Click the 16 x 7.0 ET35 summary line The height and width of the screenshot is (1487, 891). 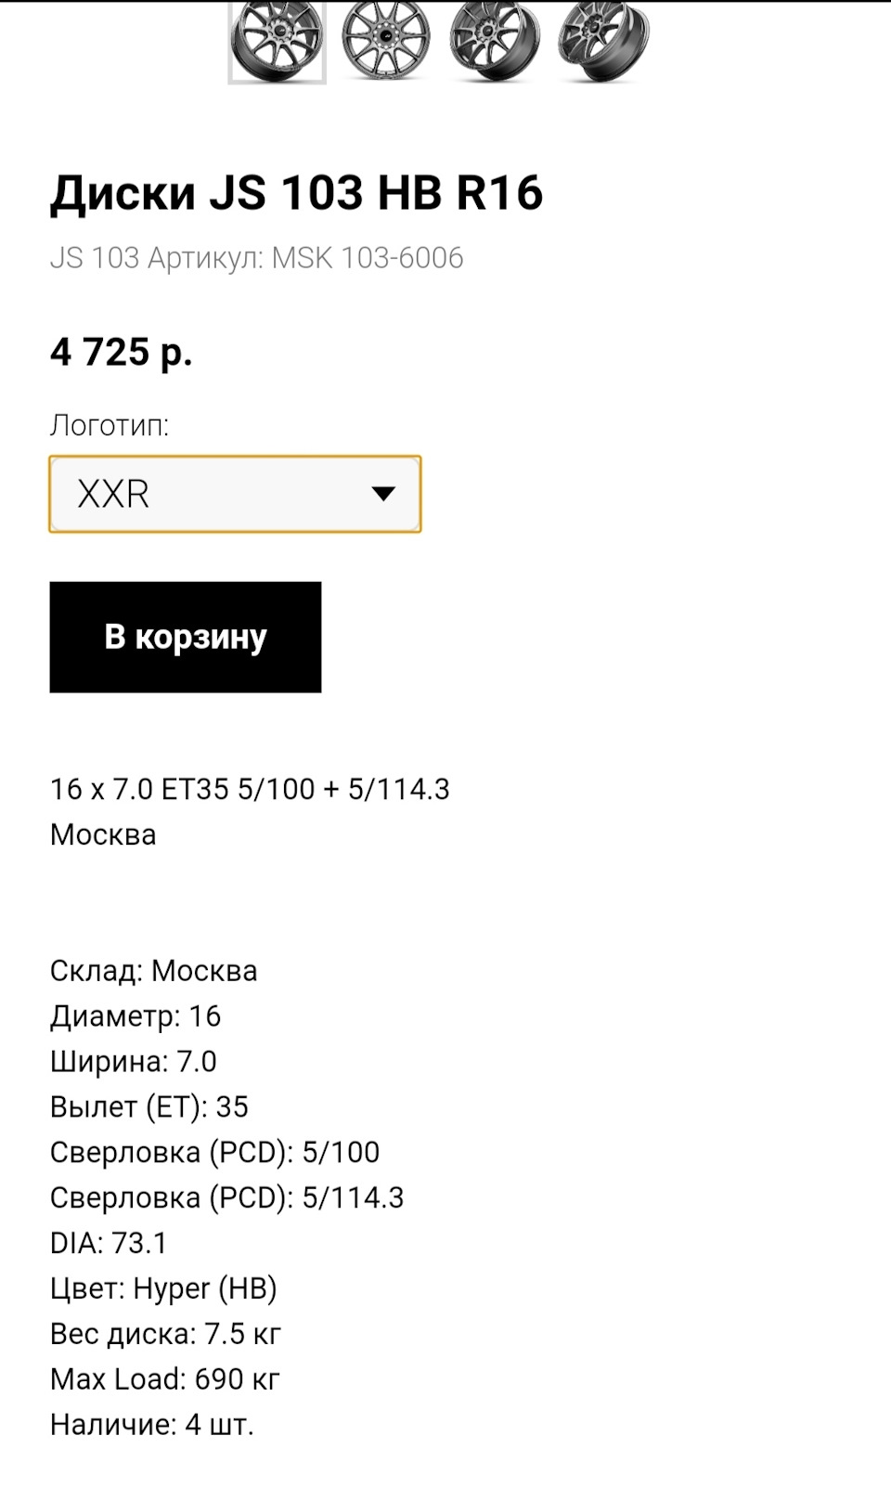pyautogui.click(x=250, y=789)
